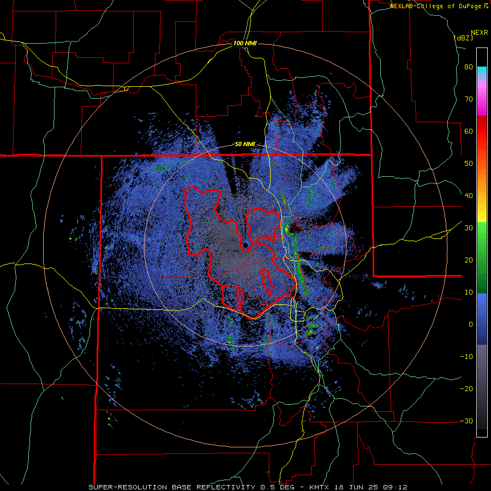491x491 pixels.
Task: Click the 60 value on the dBZ scale
Action: pos(469,131)
